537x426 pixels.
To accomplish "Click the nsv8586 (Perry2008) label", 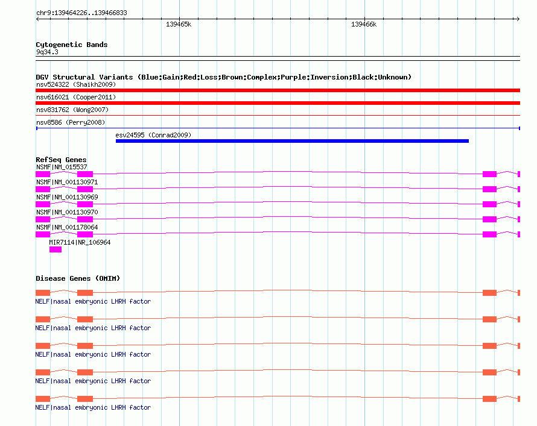I will click(x=71, y=122).
